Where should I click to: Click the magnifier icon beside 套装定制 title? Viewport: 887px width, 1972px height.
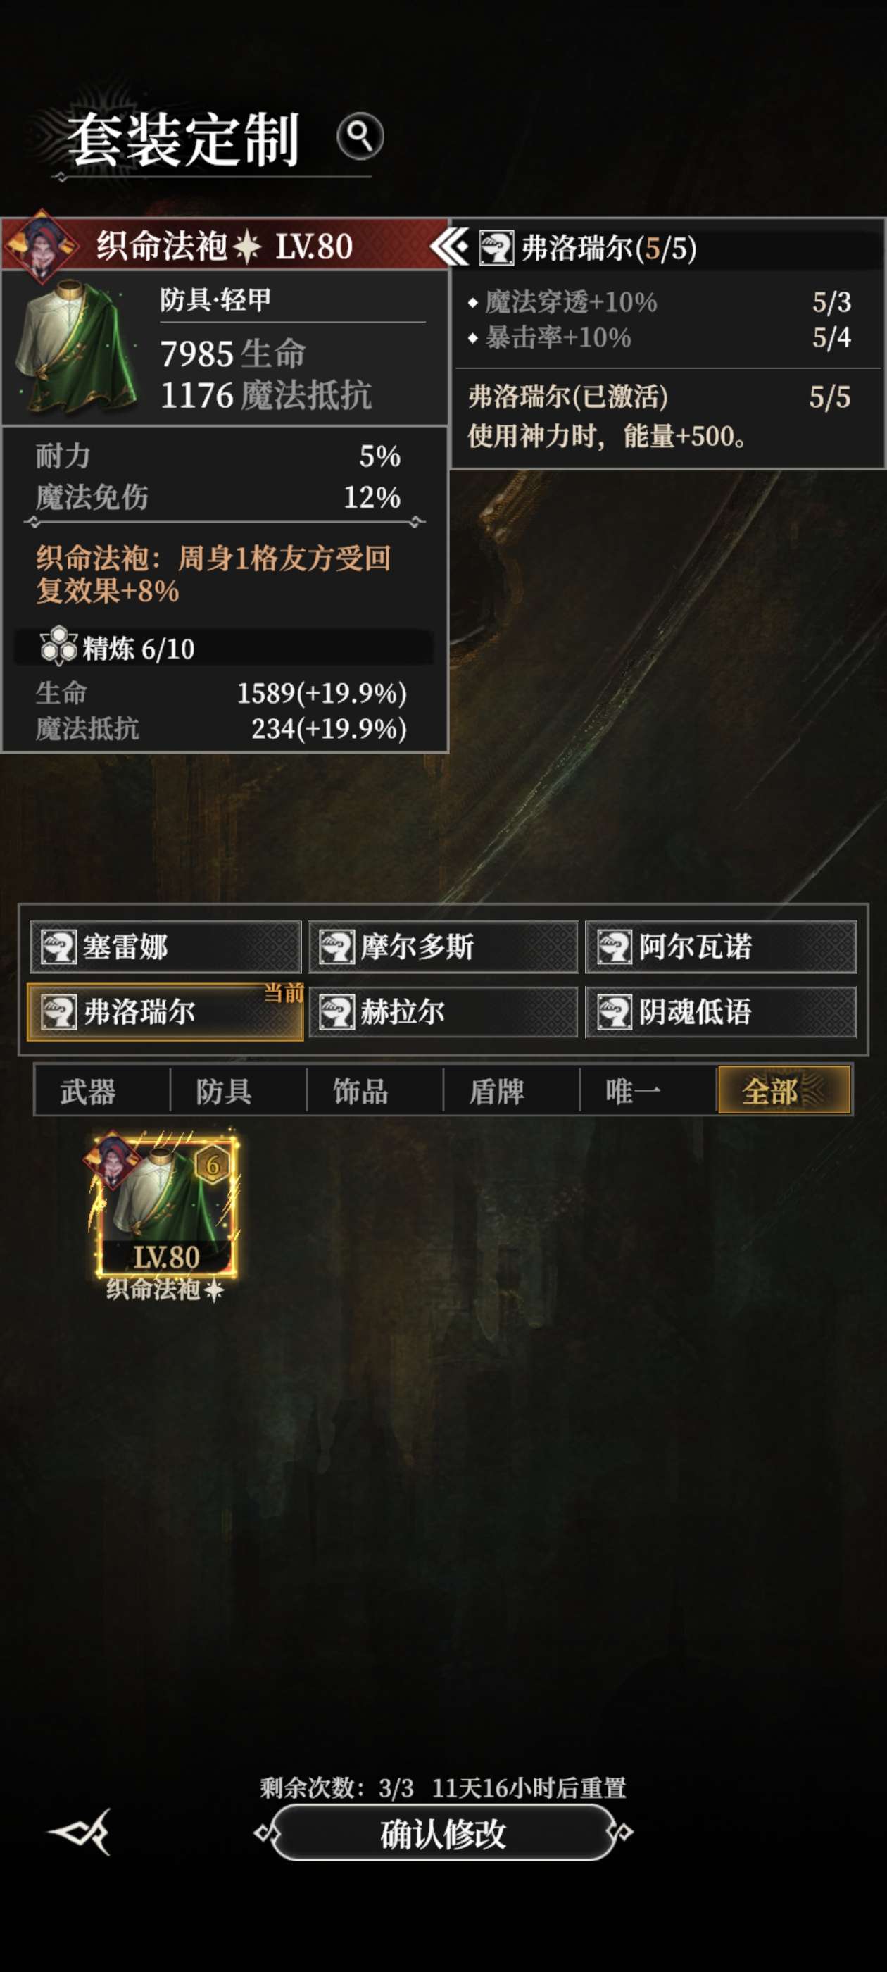[360, 136]
